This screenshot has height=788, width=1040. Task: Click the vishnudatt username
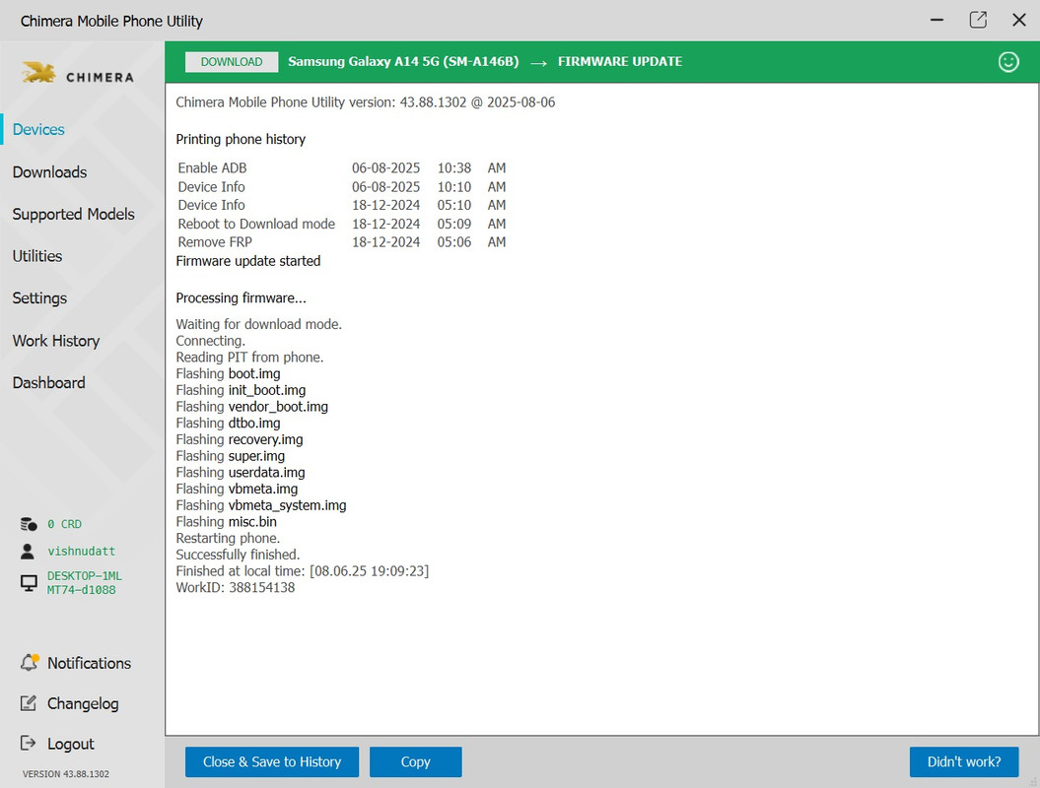(x=81, y=552)
